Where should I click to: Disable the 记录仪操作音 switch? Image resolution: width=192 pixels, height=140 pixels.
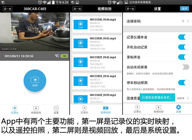coord(184,37)
